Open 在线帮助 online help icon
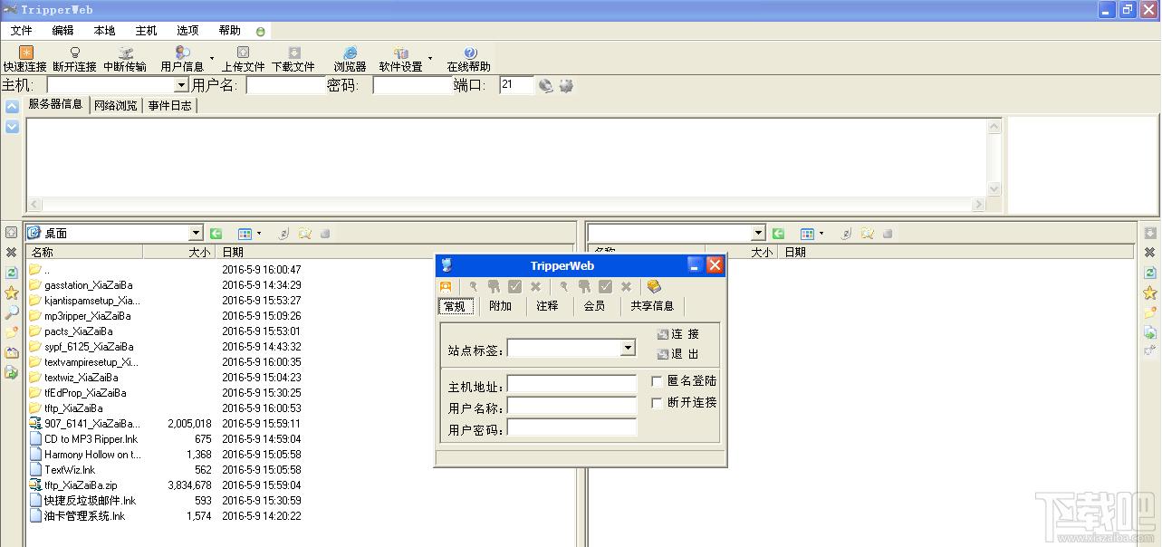This screenshot has width=1162, height=547. 469,53
